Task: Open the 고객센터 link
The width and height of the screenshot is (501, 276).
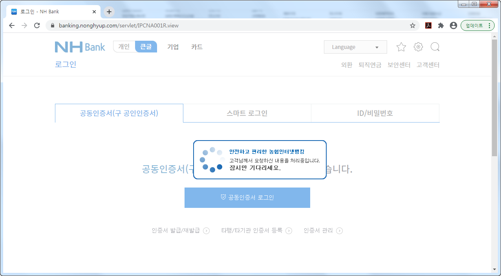Action: click(x=428, y=65)
